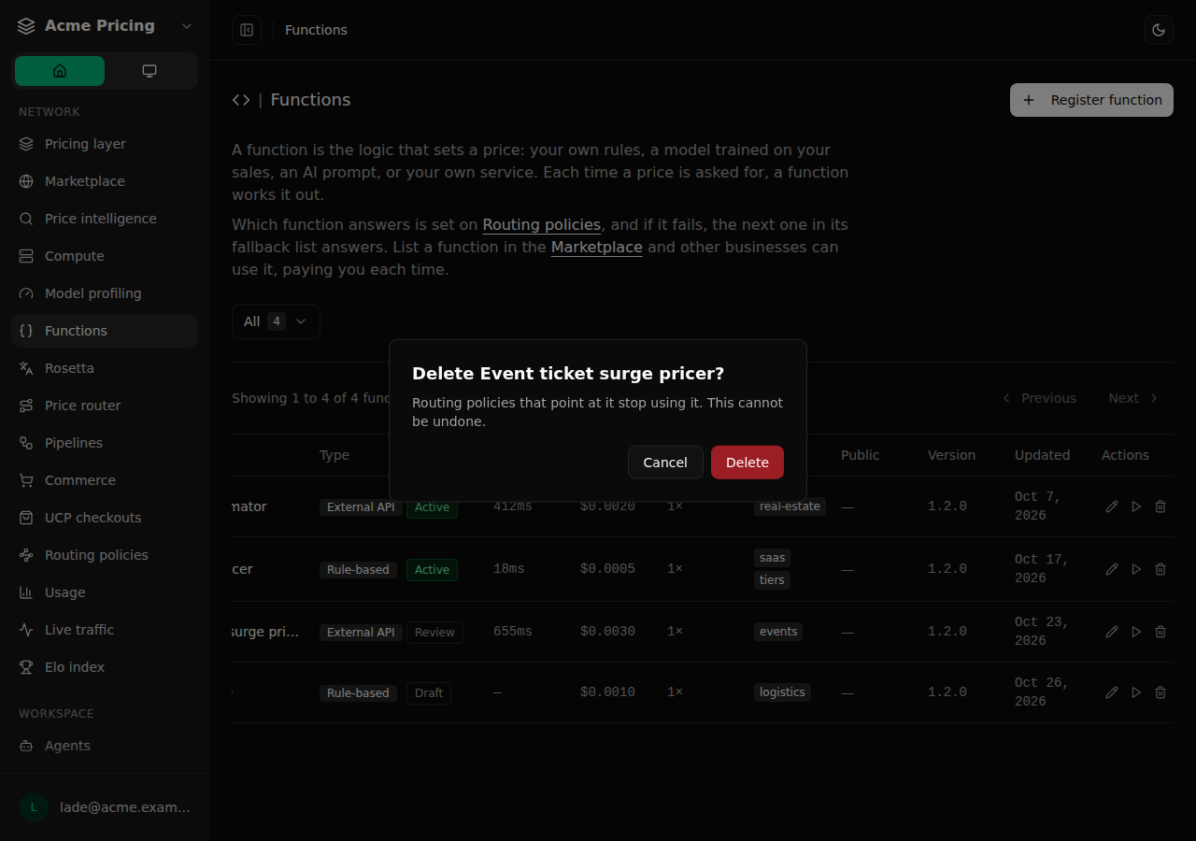Open Model profiling page

pyautogui.click(x=105, y=293)
